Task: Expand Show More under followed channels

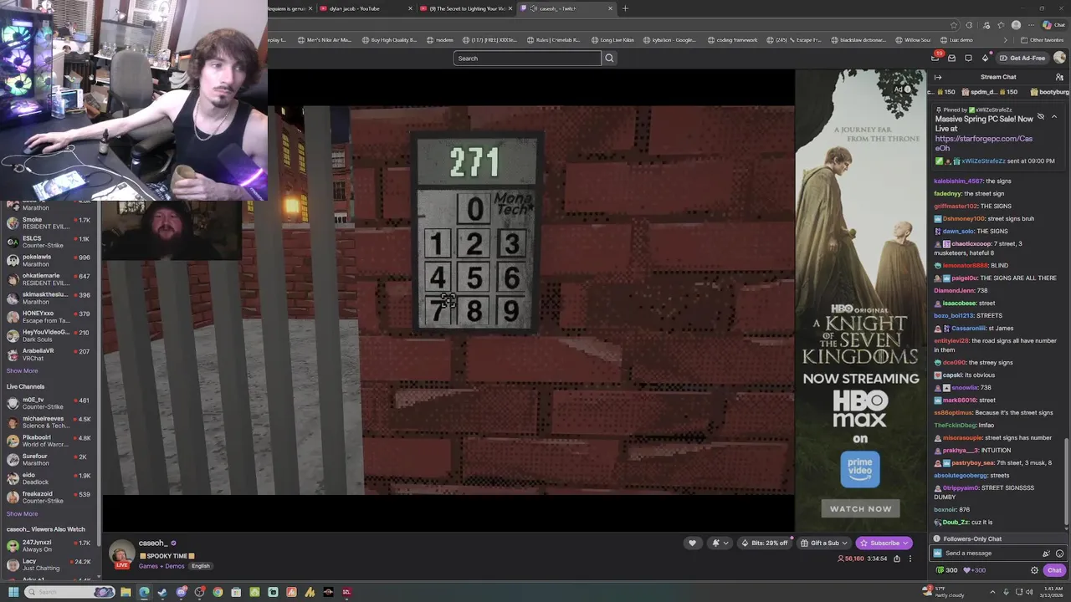Action: (x=22, y=370)
